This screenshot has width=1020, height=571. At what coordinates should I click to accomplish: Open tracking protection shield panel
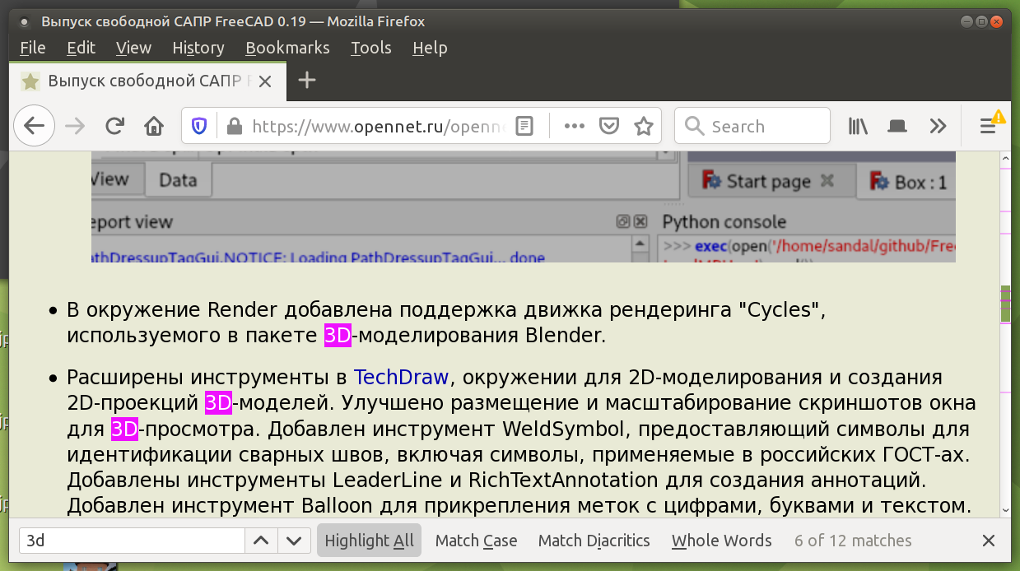coord(199,126)
